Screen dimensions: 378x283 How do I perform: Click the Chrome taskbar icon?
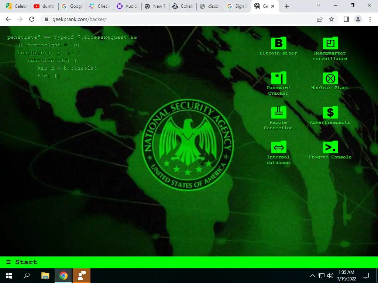click(63, 276)
